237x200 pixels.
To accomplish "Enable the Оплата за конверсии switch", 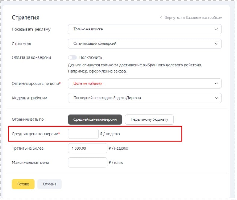I will point(73,57).
